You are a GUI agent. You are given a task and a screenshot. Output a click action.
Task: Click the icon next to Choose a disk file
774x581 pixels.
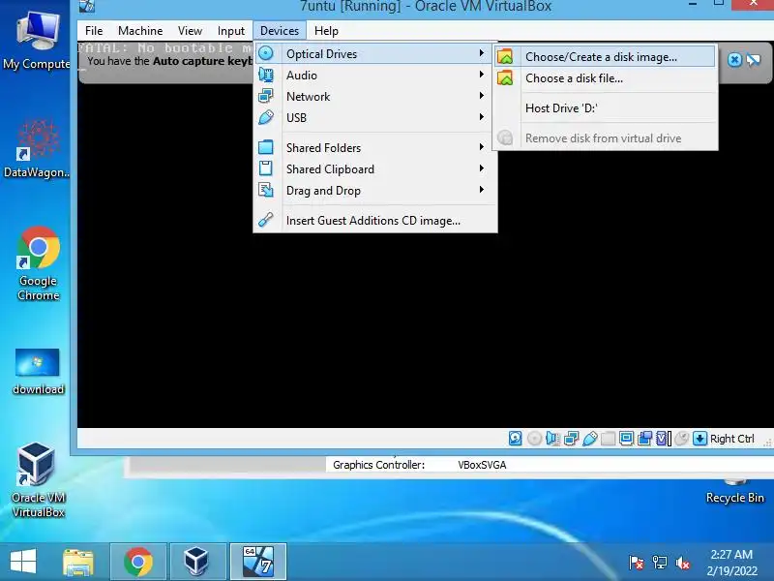pyautogui.click(x=505, y=78)
